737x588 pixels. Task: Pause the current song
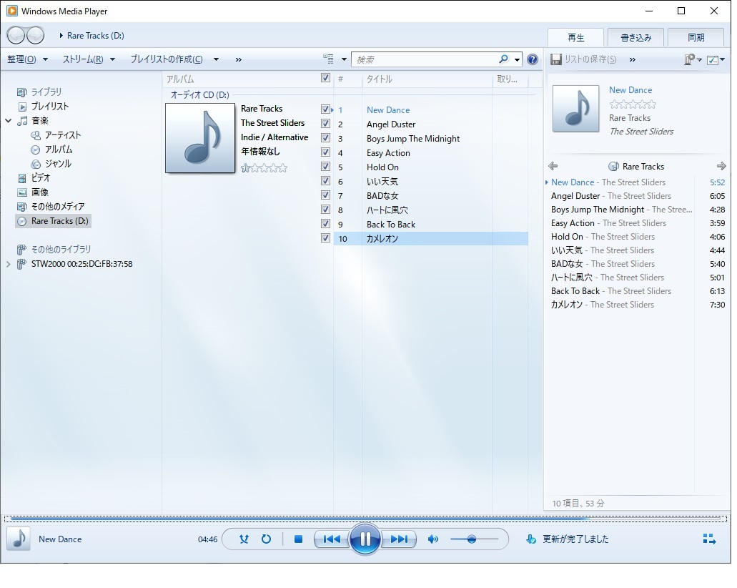(x=365, y=539)
